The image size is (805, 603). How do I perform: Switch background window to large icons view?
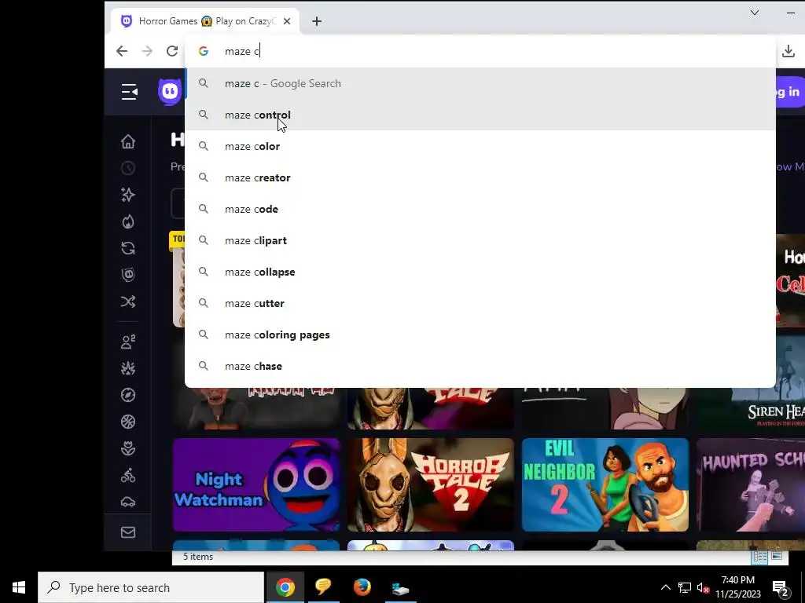tap(777, 557)
